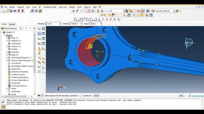
Task: Select the Rotate View tool
Action: click(x=77, y=11)
